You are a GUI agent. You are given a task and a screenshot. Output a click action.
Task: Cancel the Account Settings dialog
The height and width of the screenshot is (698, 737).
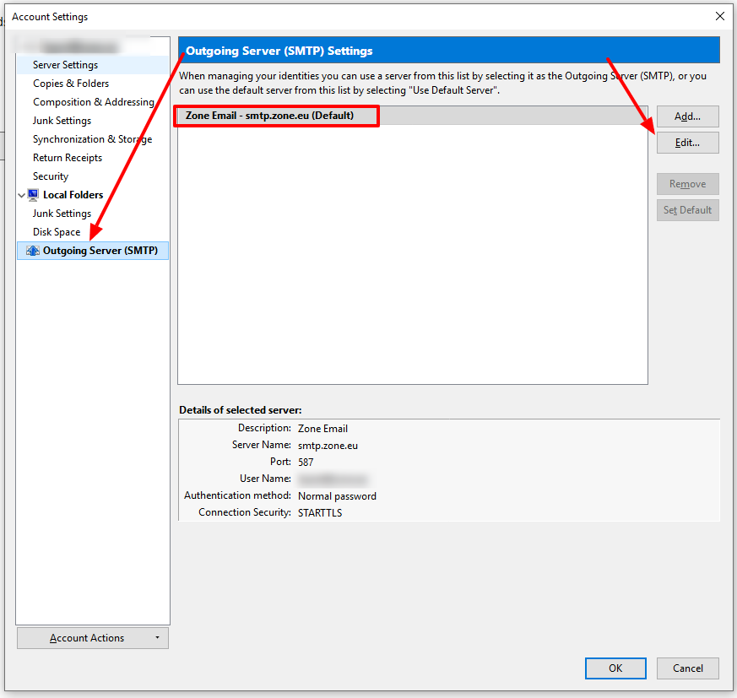[687, 668]
